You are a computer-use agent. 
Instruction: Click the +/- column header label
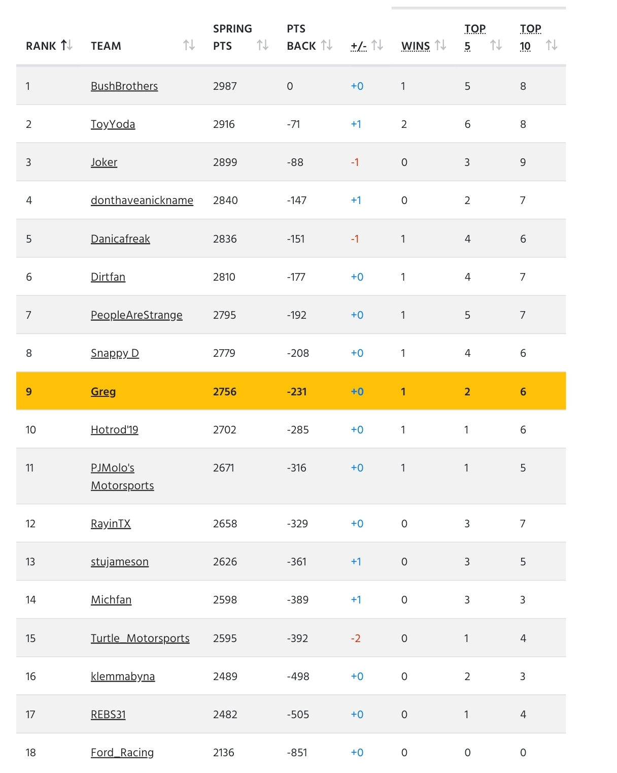(x=358, y=46)
